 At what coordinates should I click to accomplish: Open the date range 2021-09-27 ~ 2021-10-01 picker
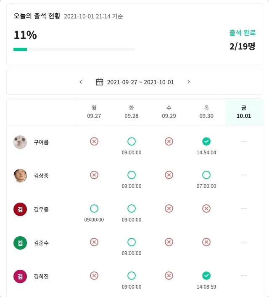point(140,82)
